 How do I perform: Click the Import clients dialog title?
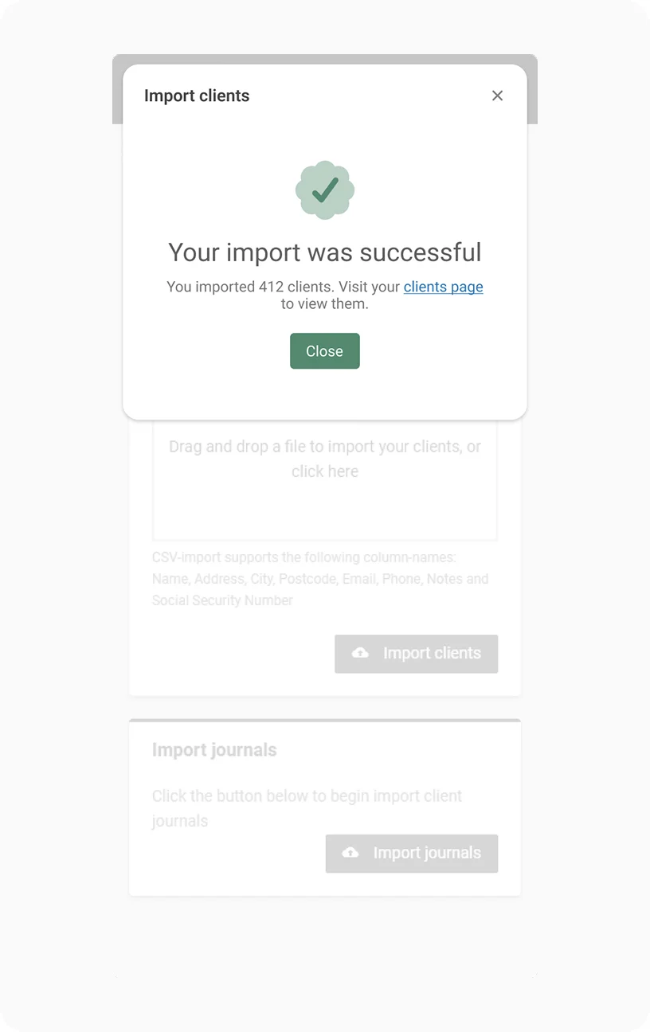point(197,96)
